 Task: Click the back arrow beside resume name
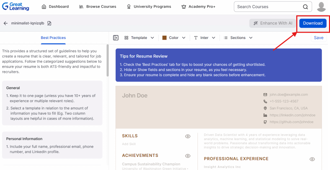point(5,23)
